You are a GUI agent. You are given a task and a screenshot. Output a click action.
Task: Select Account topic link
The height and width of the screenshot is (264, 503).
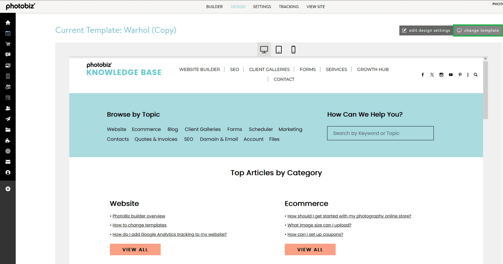[254, 139]
